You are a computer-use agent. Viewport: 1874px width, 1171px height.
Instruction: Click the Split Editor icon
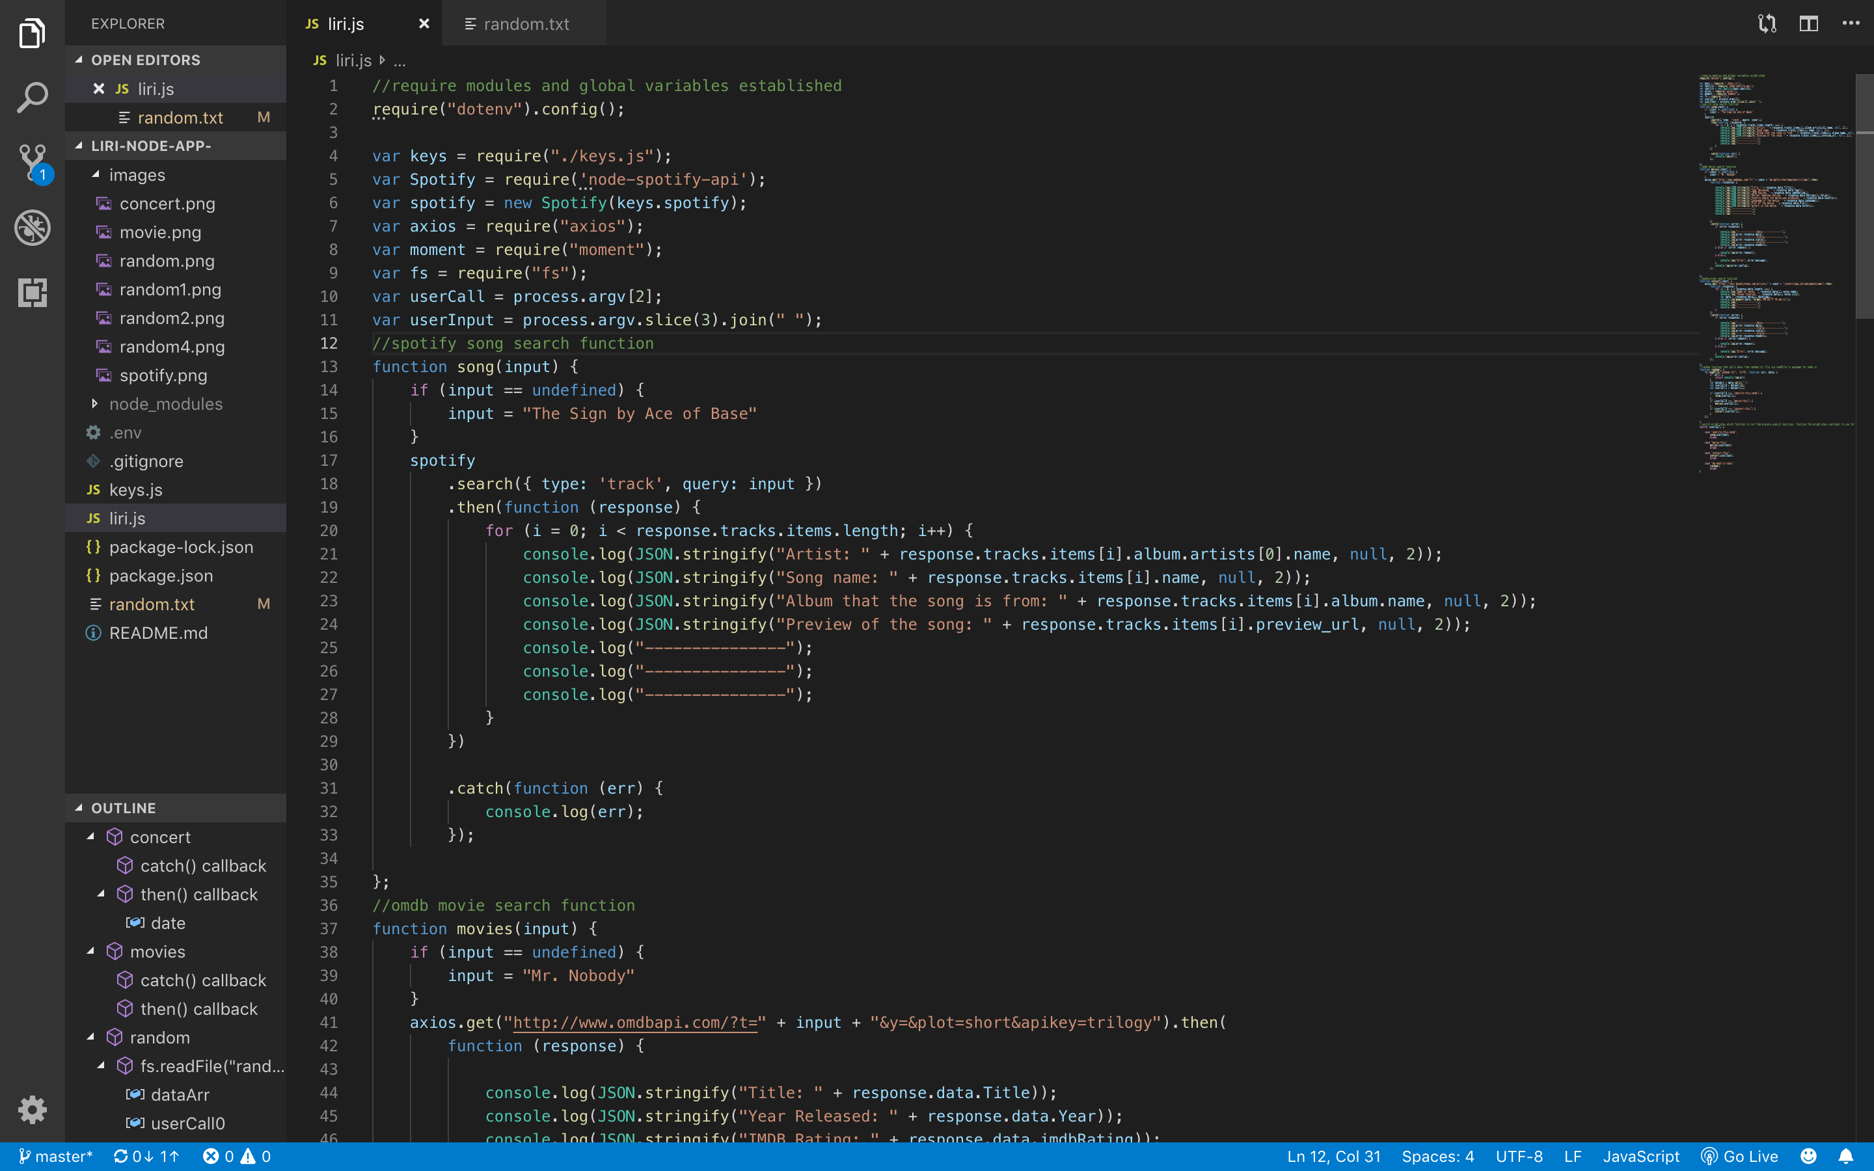pos(1808,23)
